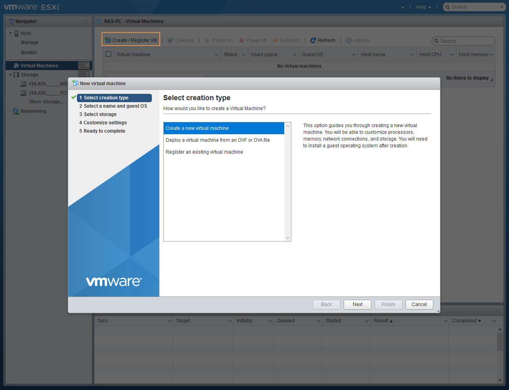Click the Finish button
This screenshot has width=509, height=390.
tap(388, 304)
